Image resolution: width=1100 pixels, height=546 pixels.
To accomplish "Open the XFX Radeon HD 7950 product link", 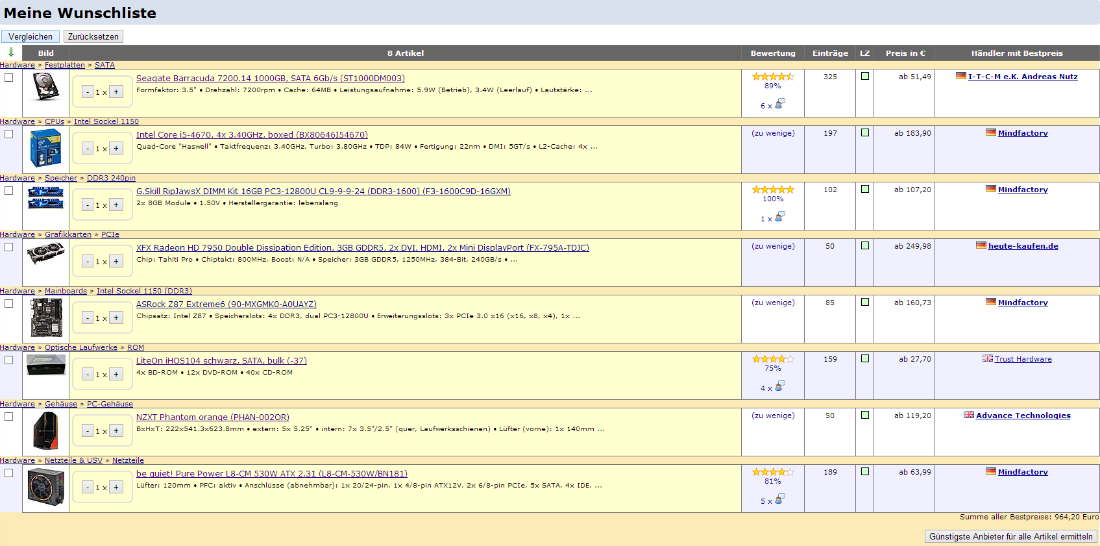I will [363, 248].
